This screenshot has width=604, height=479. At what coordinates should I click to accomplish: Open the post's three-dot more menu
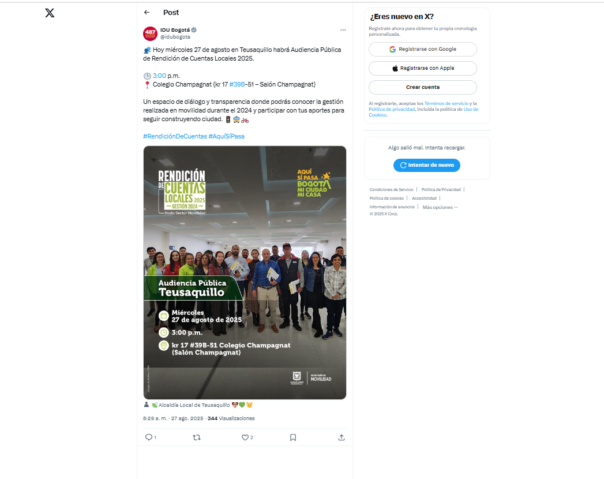click(x=343, y=30)
